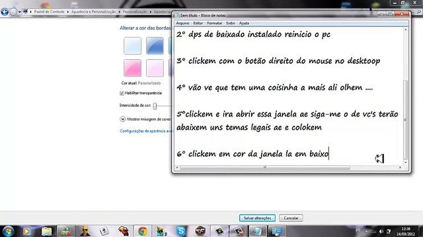Viewport: 423px width, 237px height.
Task: Click Show desktop at the taskbar end
Action: coord(421,231)
